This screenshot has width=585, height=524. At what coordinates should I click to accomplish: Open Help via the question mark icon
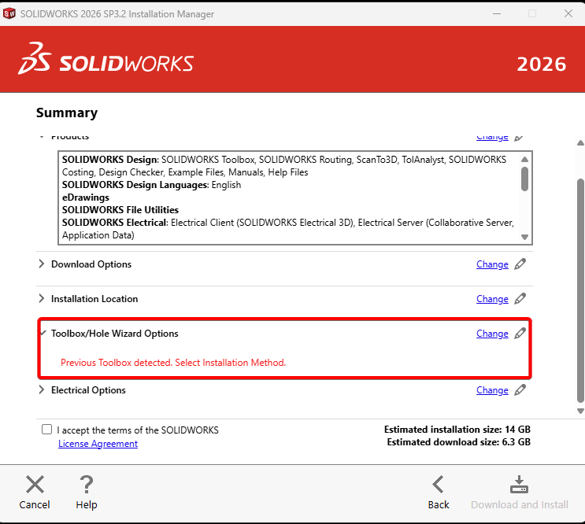[87, 485]
